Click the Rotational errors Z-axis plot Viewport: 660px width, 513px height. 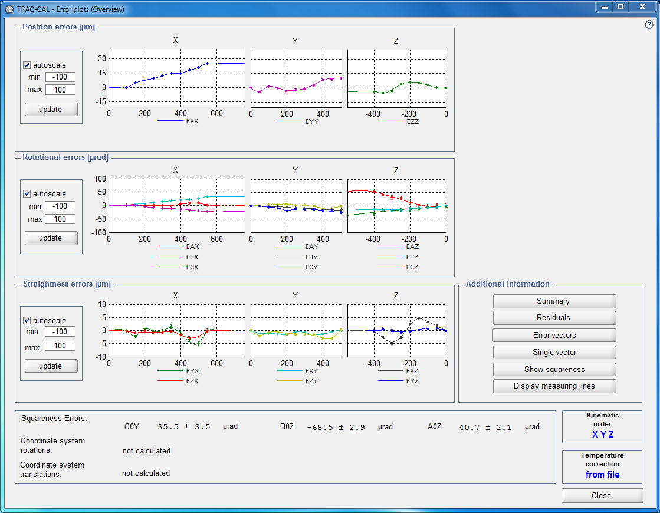397,206
